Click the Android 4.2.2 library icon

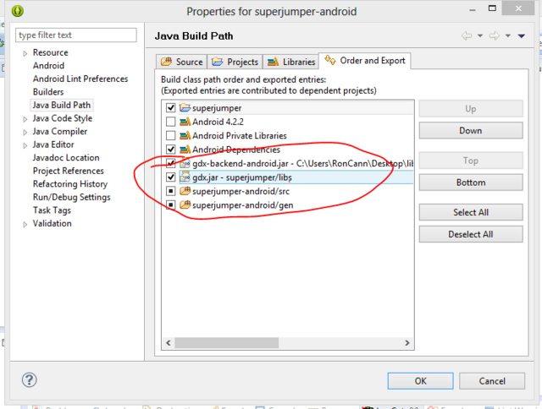185,122
